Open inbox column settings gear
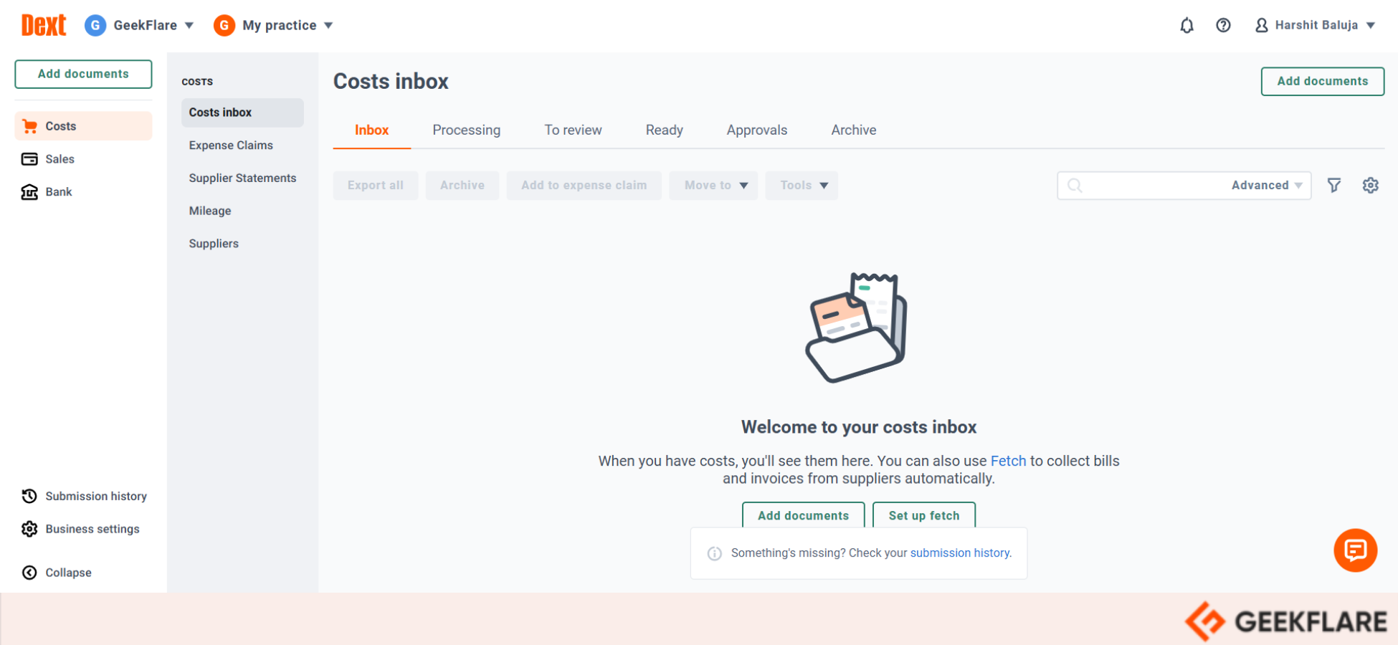Screen dimensions: 1398x645 pyautogui.click(x=1370, y=186)
